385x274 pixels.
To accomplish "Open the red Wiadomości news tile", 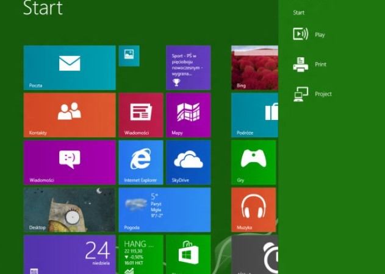I will [140, 114].
